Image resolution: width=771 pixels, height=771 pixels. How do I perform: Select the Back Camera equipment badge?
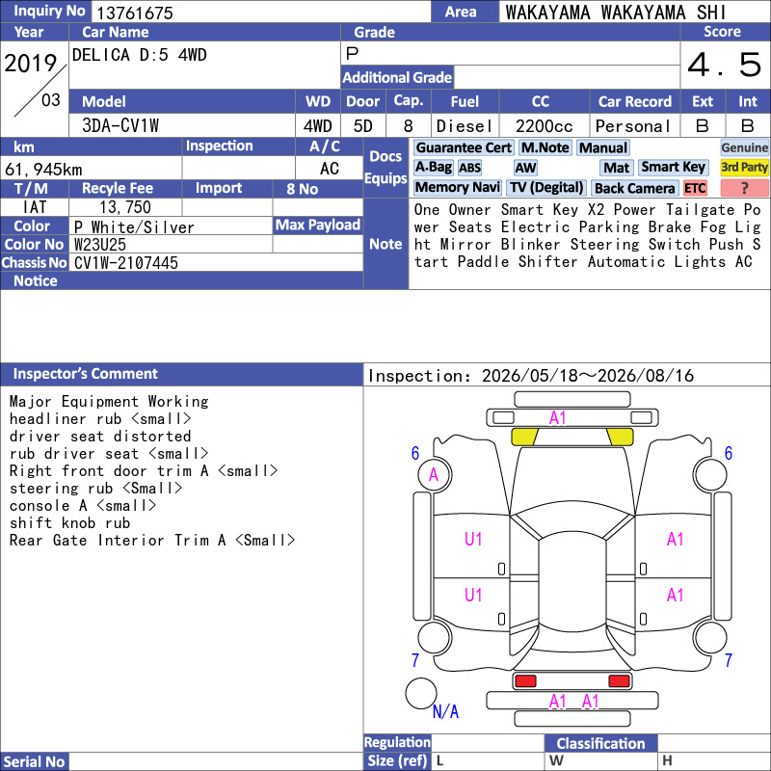click(634, 188)
